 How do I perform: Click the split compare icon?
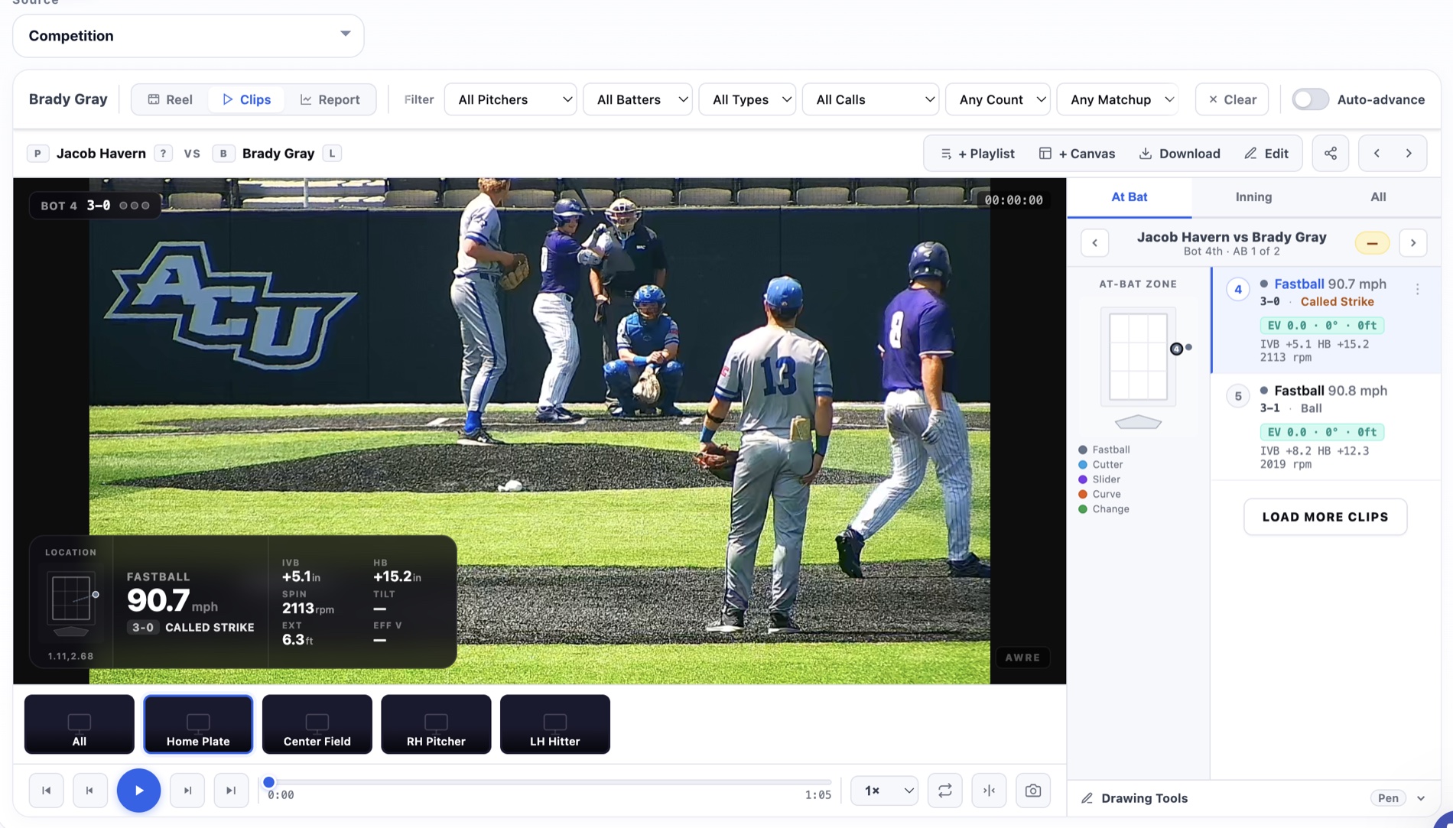point(989,791)
